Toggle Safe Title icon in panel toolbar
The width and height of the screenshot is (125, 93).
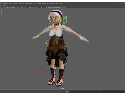click(x=3, y=7)
